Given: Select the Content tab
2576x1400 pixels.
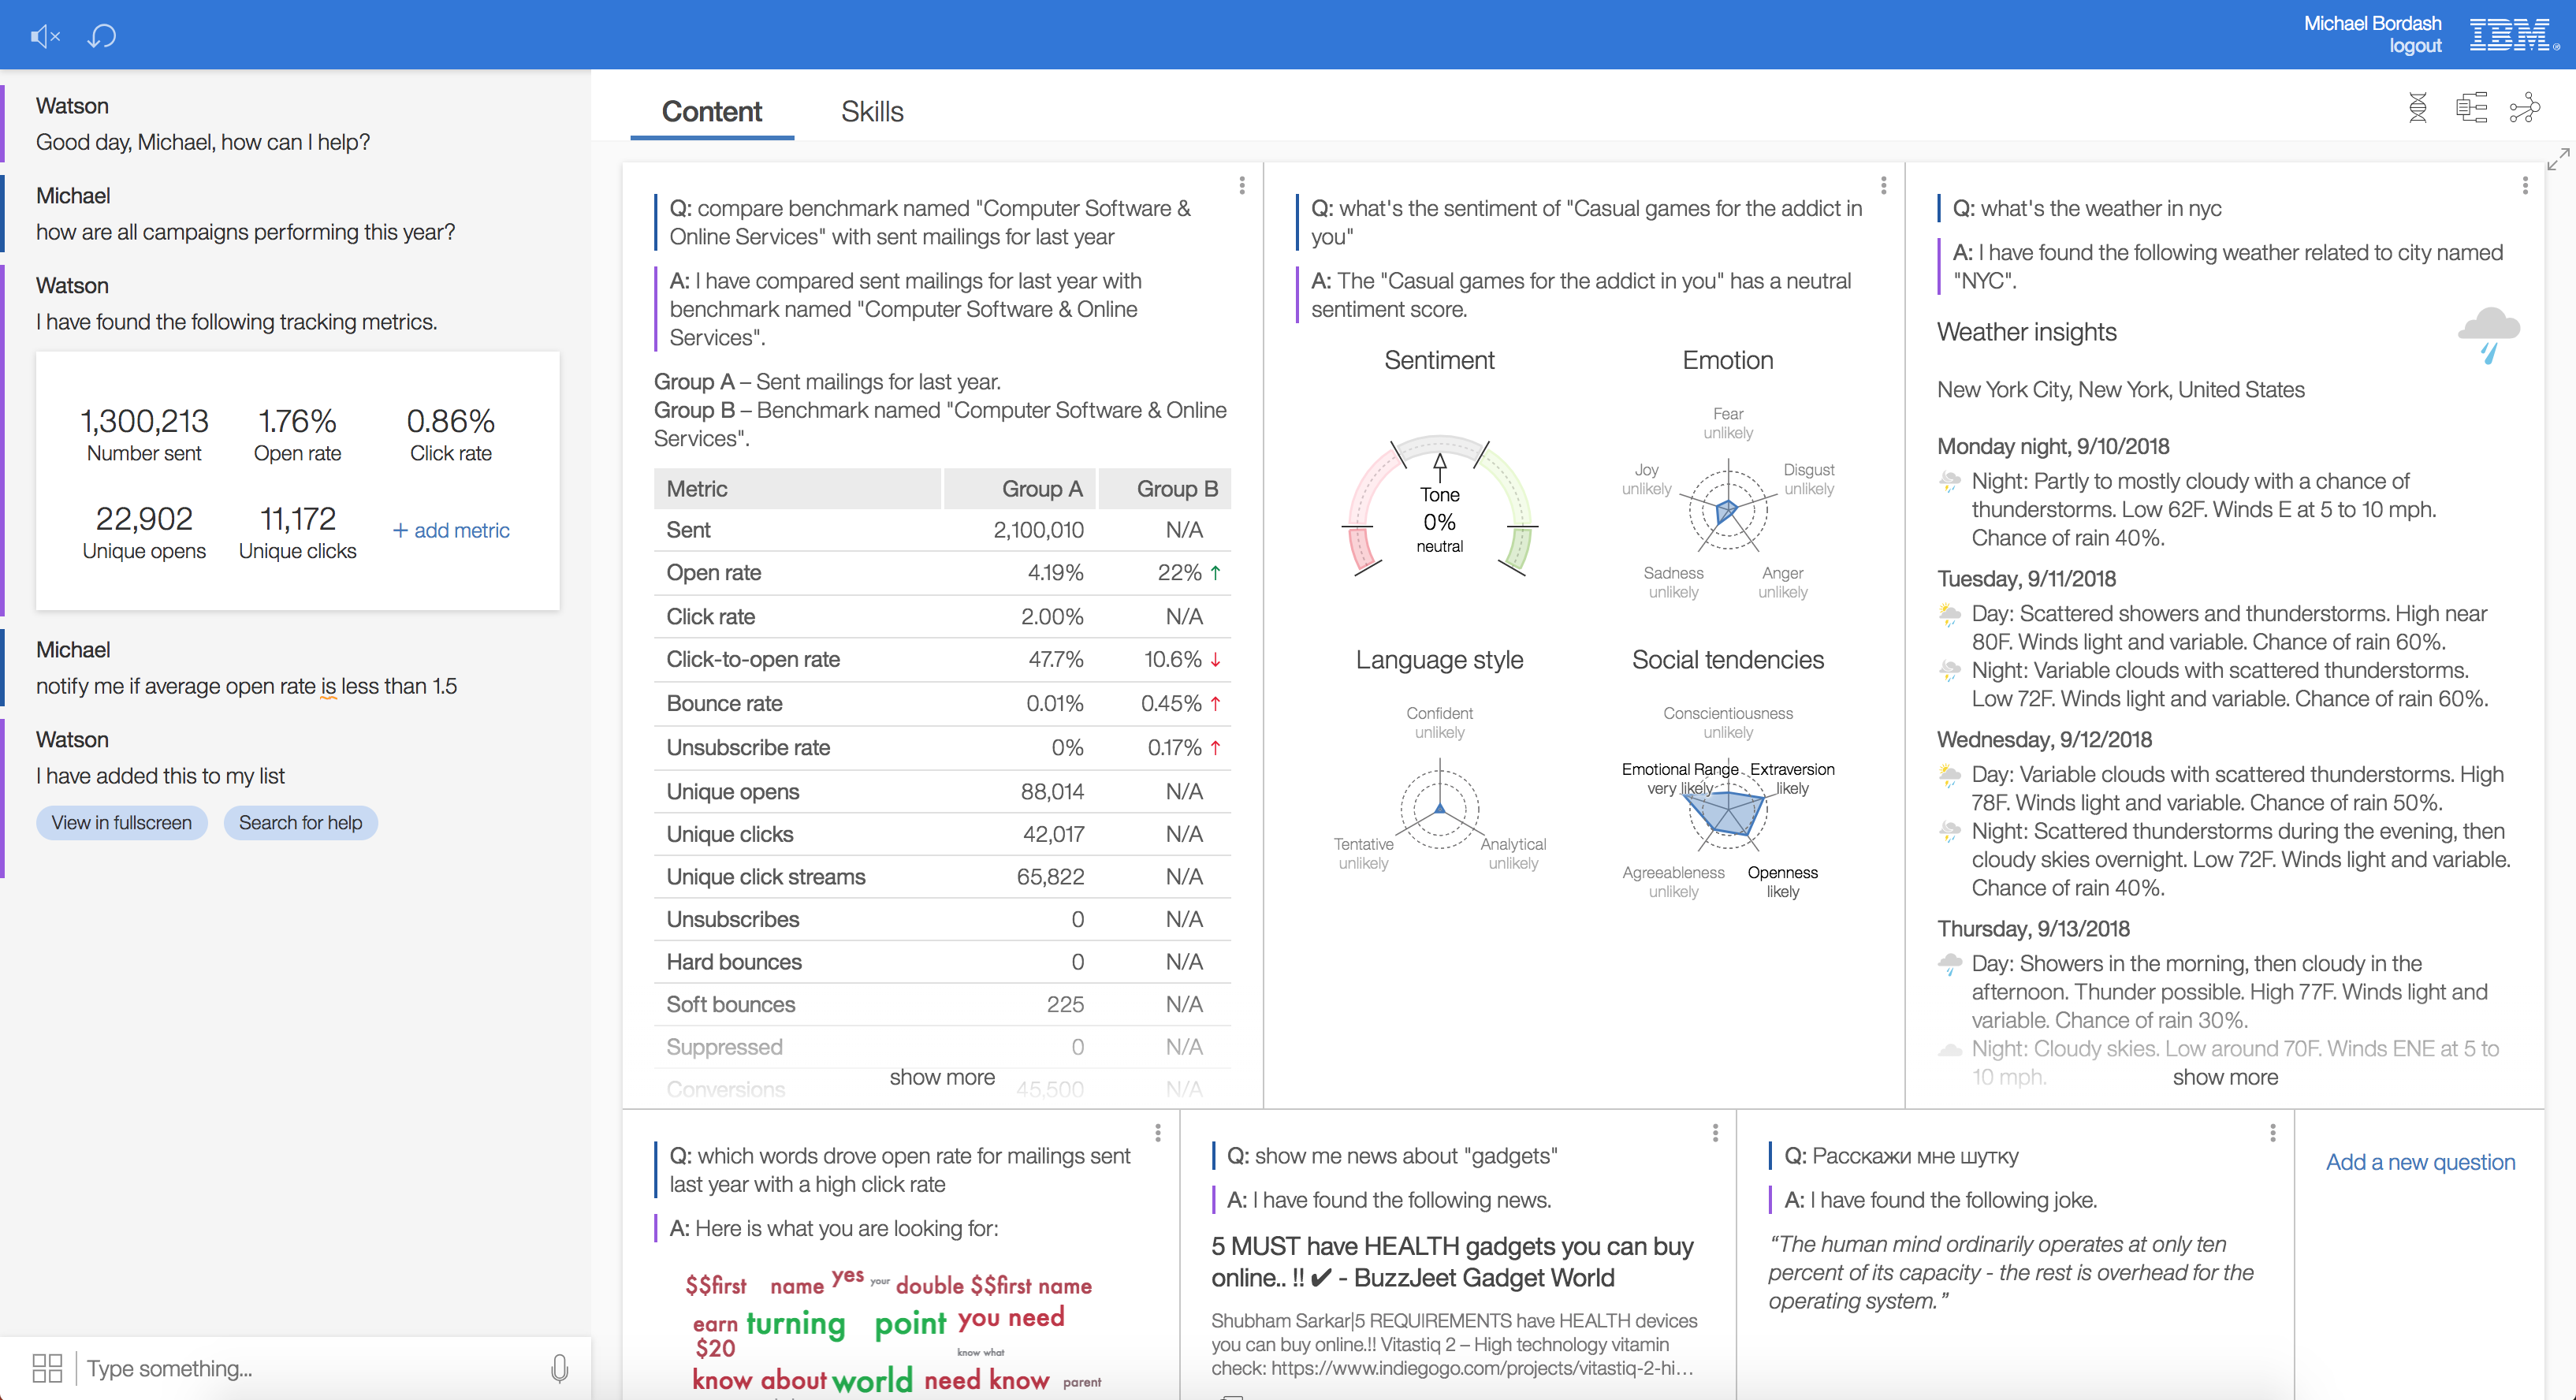Looking at the screenshot, I should coord(715,110).
